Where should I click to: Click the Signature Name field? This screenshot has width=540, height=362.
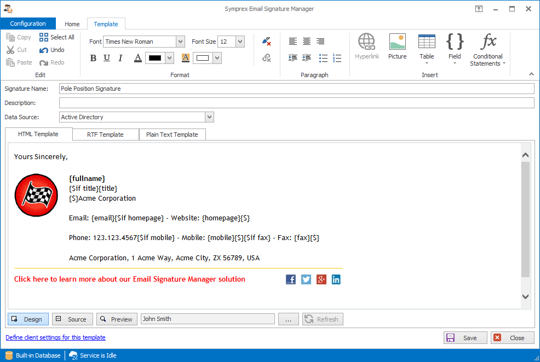296,89
